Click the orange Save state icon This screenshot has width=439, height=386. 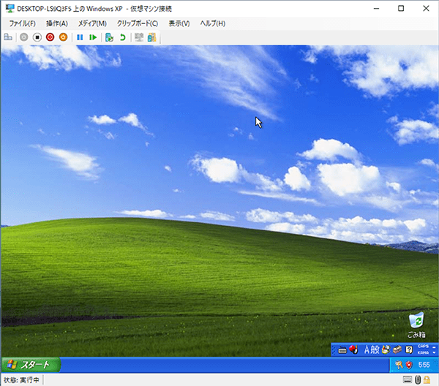tap(63, 37)
